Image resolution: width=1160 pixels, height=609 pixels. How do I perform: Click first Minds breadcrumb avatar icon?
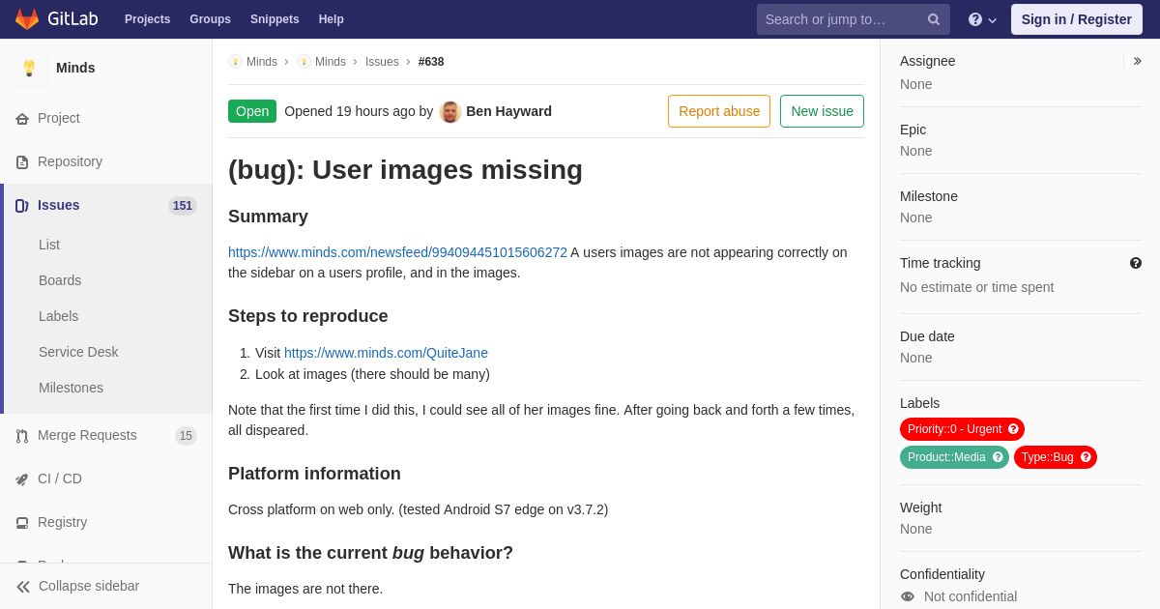(x=235, y=62)
